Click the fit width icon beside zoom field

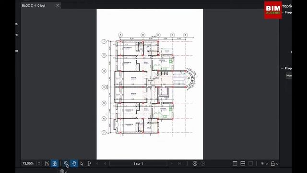click(x=47, y=163)
